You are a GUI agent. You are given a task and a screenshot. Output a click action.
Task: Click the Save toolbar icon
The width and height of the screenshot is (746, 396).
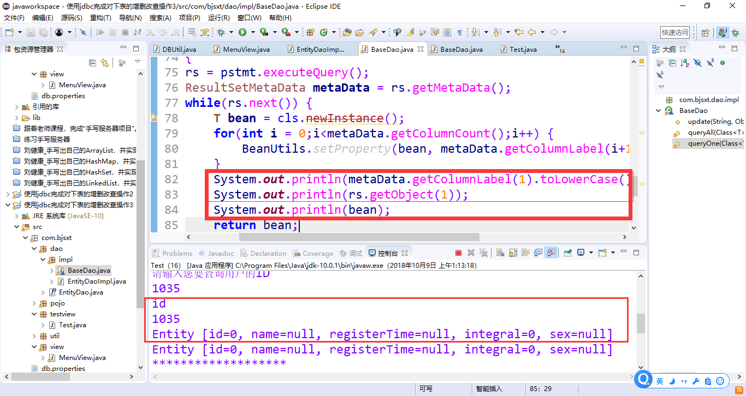point(31,32)
